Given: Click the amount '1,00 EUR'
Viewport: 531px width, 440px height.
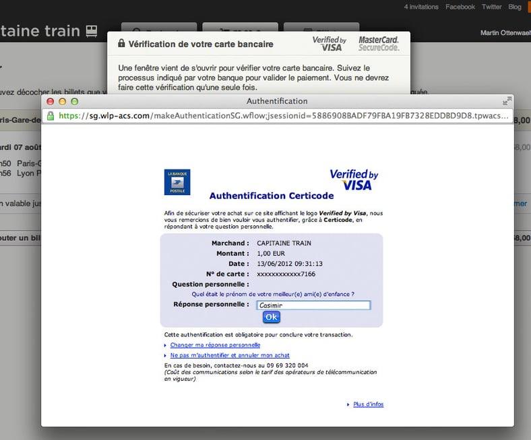Looking at the screenshot, I should click(271, 254).
